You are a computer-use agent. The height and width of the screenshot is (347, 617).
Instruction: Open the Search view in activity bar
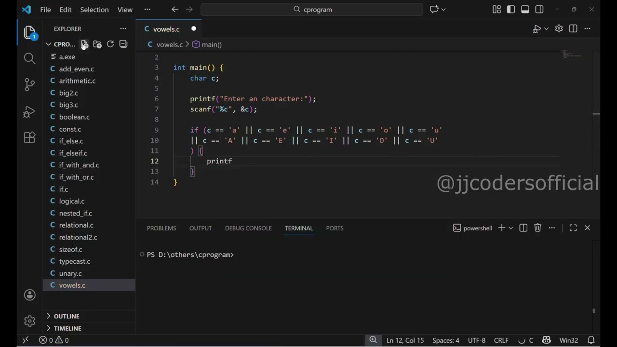[x=29, y=58]
